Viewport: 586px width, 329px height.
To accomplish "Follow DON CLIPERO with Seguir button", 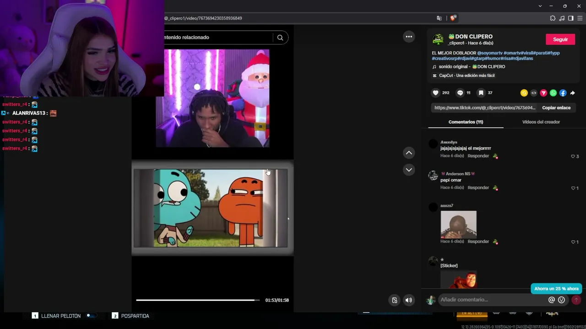I will click(560, 39).
